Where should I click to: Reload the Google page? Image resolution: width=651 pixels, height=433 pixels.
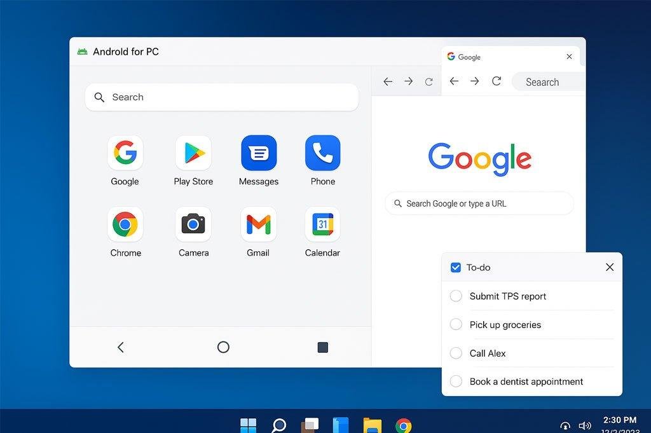(497, 81)
